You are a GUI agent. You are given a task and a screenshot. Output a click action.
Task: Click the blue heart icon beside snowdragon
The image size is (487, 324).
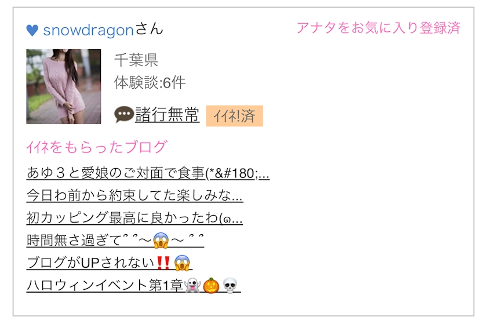pyautogui.click(x=32, y=31)
